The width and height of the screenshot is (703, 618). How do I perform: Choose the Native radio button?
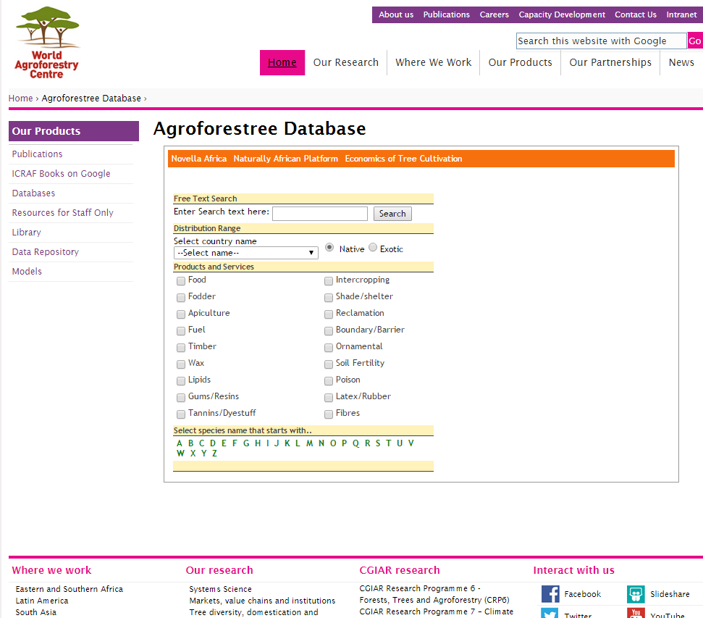[329, 248]
